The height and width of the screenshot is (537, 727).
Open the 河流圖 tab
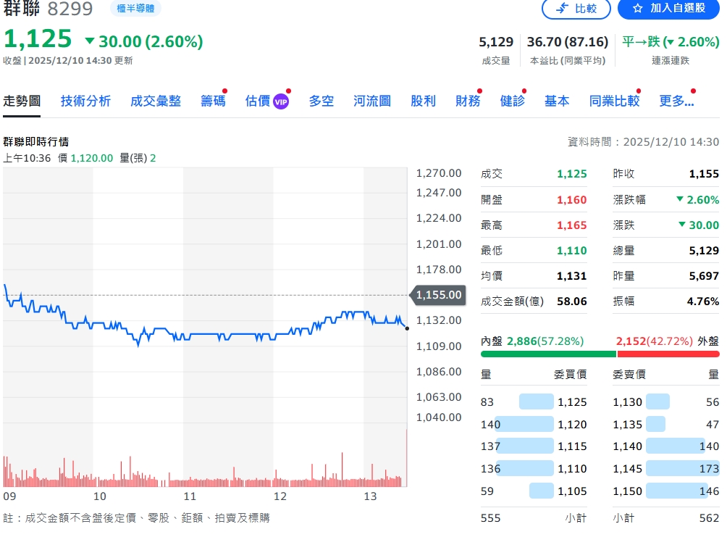click(372, 101)
